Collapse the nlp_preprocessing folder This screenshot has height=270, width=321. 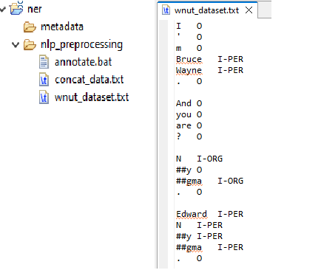[16, 45]
